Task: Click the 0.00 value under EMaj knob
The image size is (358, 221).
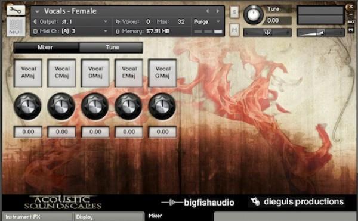Action: (x=129, y=132)
